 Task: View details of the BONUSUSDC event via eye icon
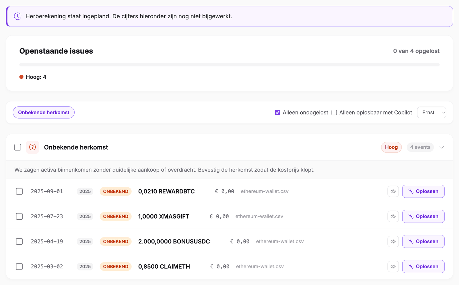click(393, 241)
